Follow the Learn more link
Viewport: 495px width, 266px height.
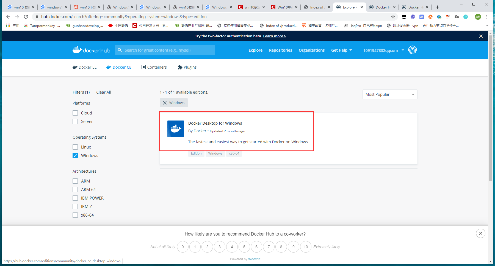pos(275,36)
